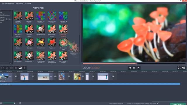Toggle the highlighted filters panel icon
187x105 pixels.
tap(20, 68)
